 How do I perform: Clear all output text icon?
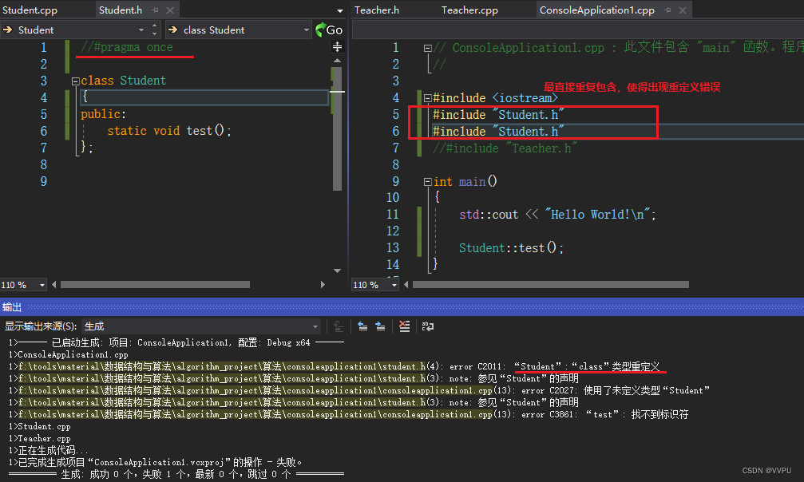pyautogui.click(x=405, y=326)
